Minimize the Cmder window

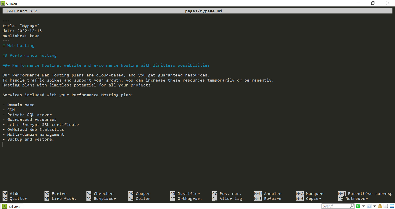click(x=358, y=3)
